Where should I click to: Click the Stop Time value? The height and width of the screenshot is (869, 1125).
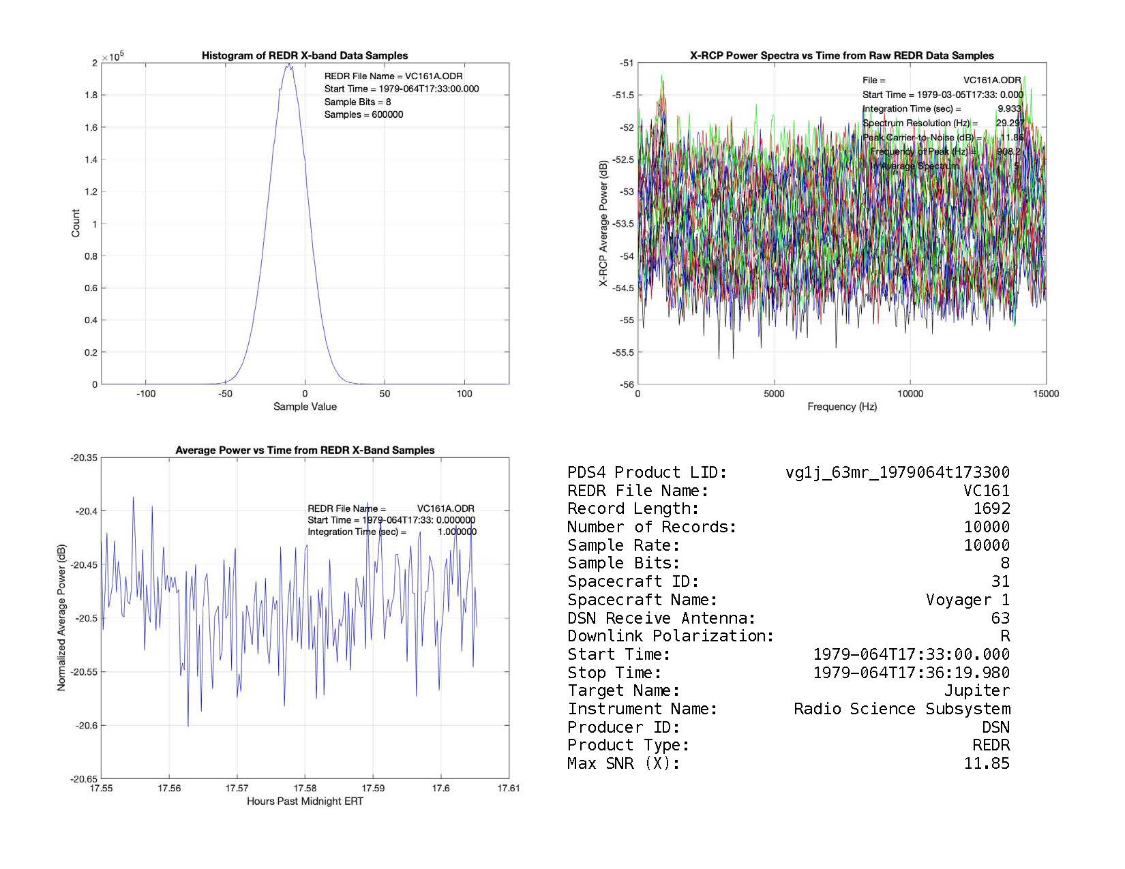pyautogui.click(x=912, y=673)
